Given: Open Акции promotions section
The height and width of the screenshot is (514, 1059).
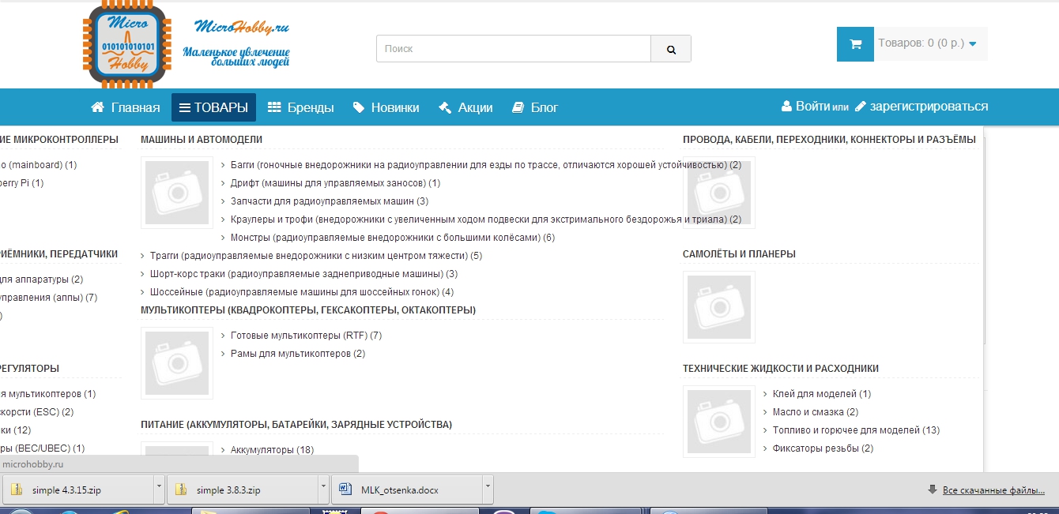Looking at the screenshot, I should click(465, 107).
